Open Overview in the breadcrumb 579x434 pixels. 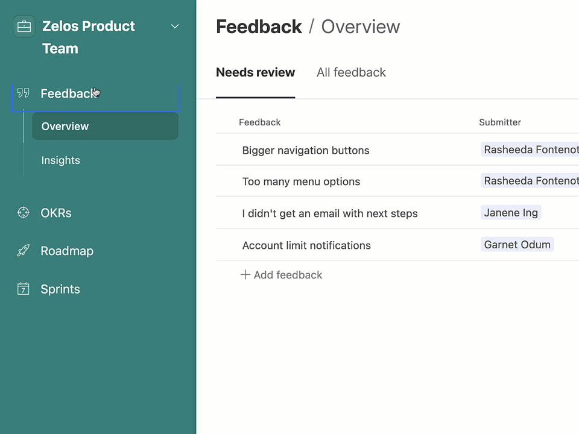pyautogui.click(x=360, y=27)
